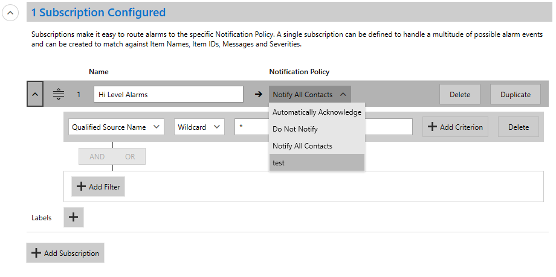Image resolution: width=556 pixels, height=277 pixels.
Task: Close the Notify All Contacts policy dropdown
Action: pyautogui.click(x=309, y=95)
